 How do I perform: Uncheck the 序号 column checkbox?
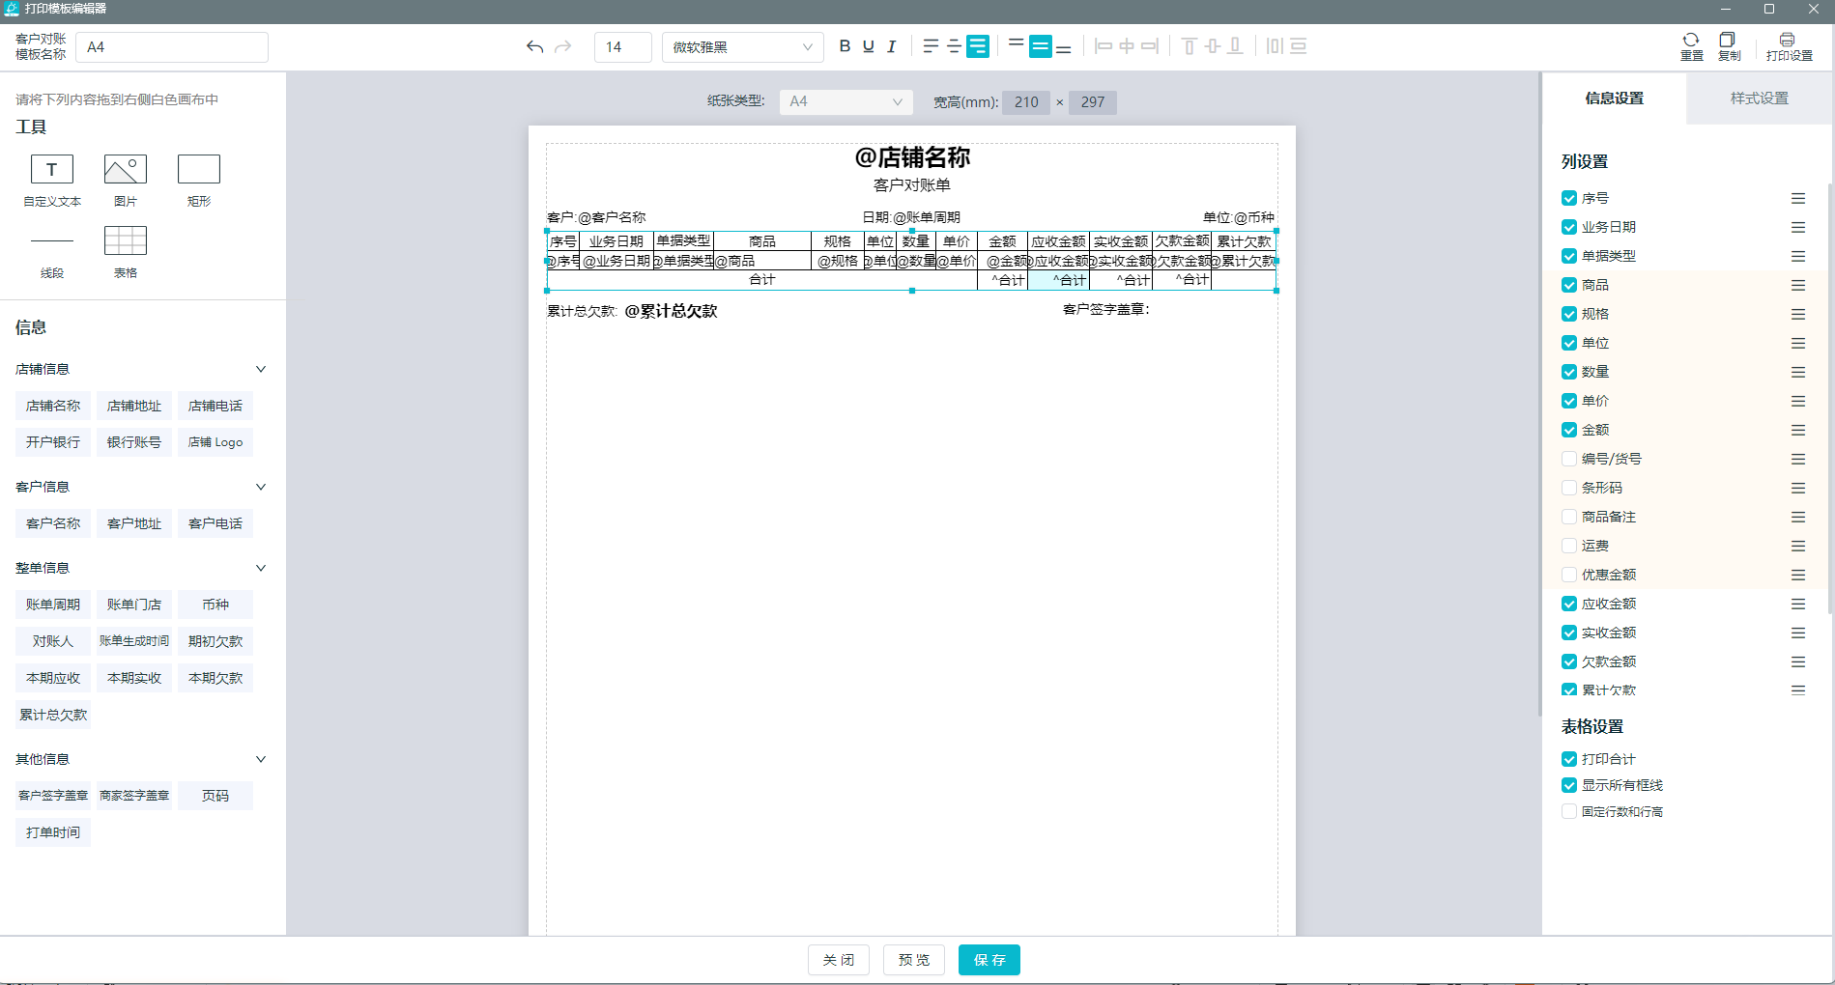[1569, 198]
